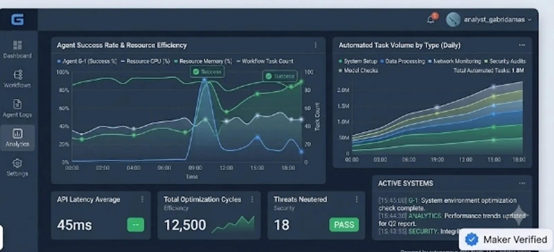The image size is (554, 252).
Task: Click the green dash badge beside 45ms
Action: [x=136, y=225]
